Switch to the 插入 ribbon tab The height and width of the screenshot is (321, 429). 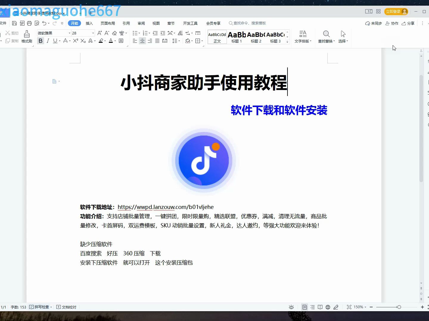point(89,23)
